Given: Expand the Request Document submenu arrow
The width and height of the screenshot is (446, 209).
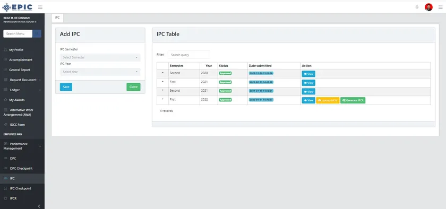Looking at the screenshot, I should pos(40,80).
